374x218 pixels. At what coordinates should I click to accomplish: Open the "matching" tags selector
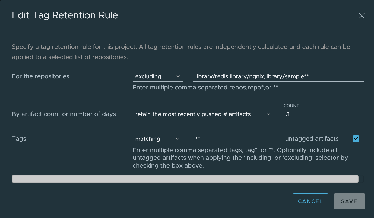155,139
